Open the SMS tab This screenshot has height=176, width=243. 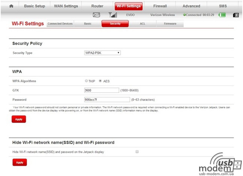tap(223, 6)
